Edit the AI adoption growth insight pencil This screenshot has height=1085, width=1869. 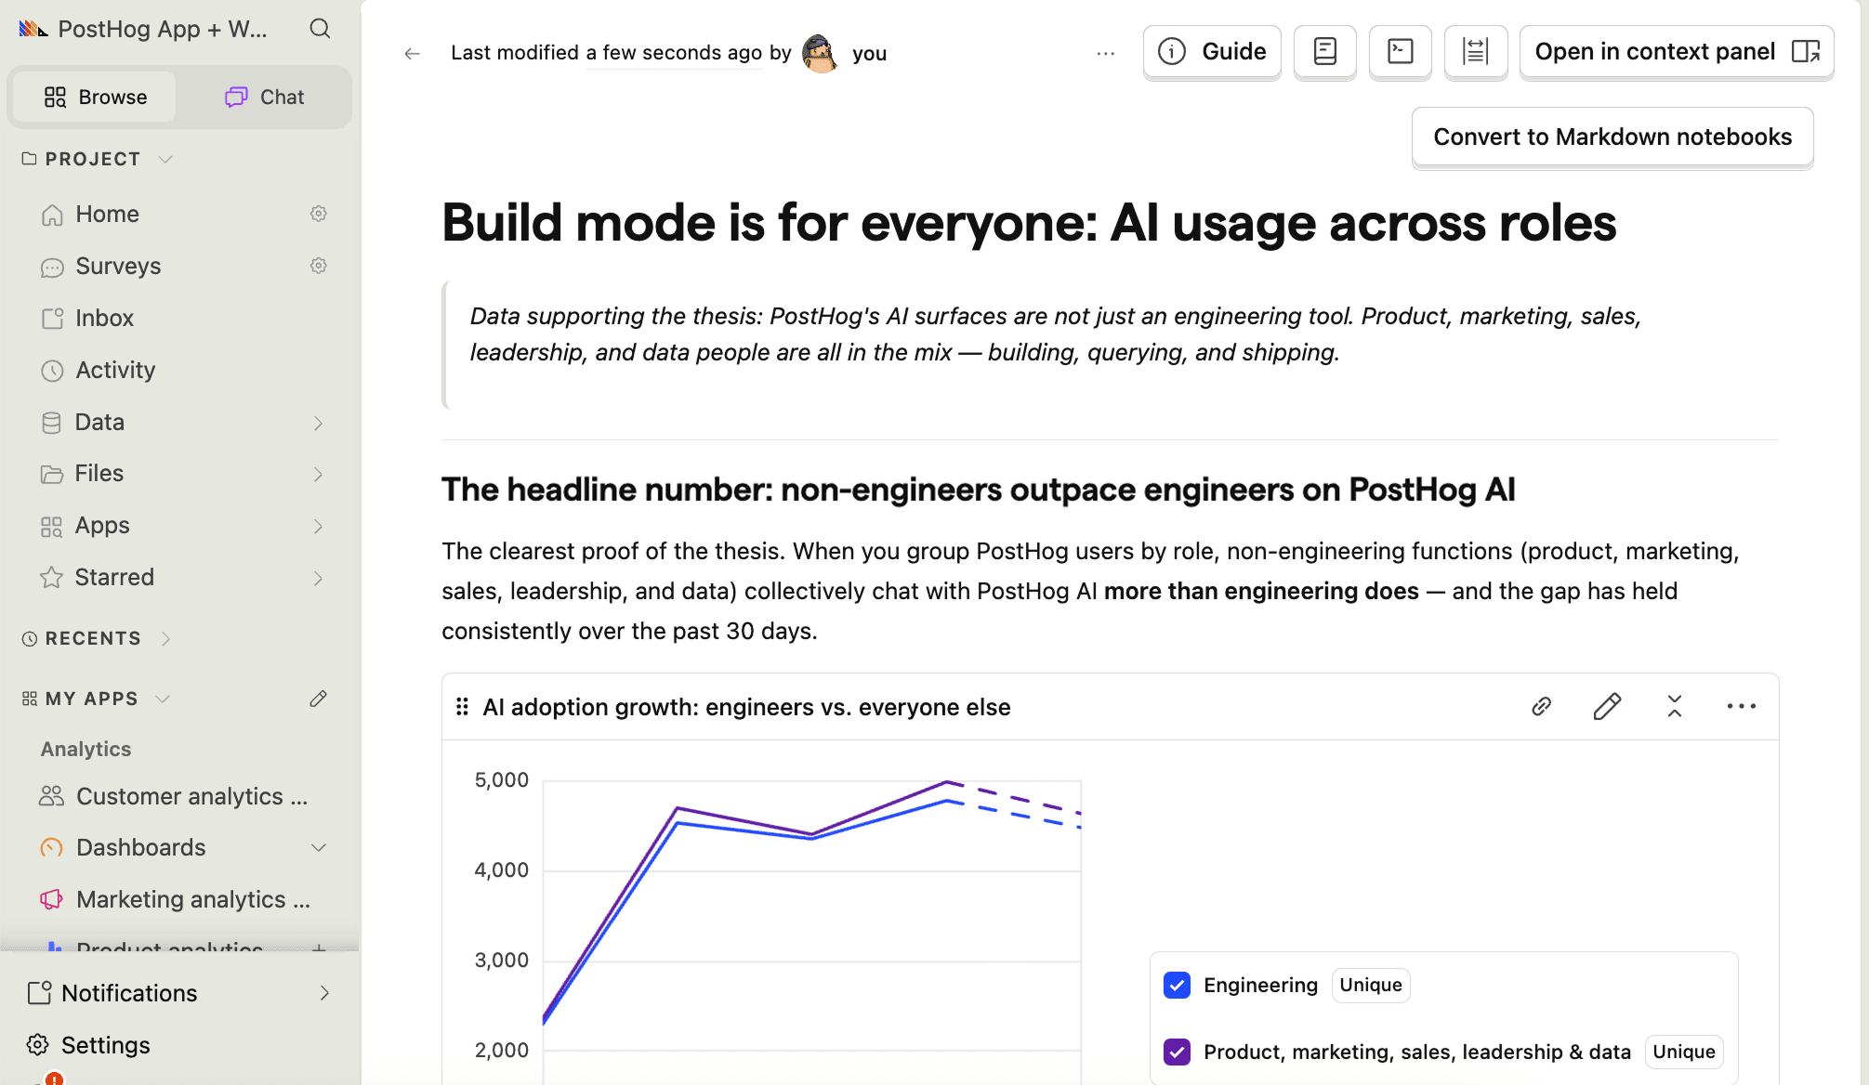(1607, 707)
